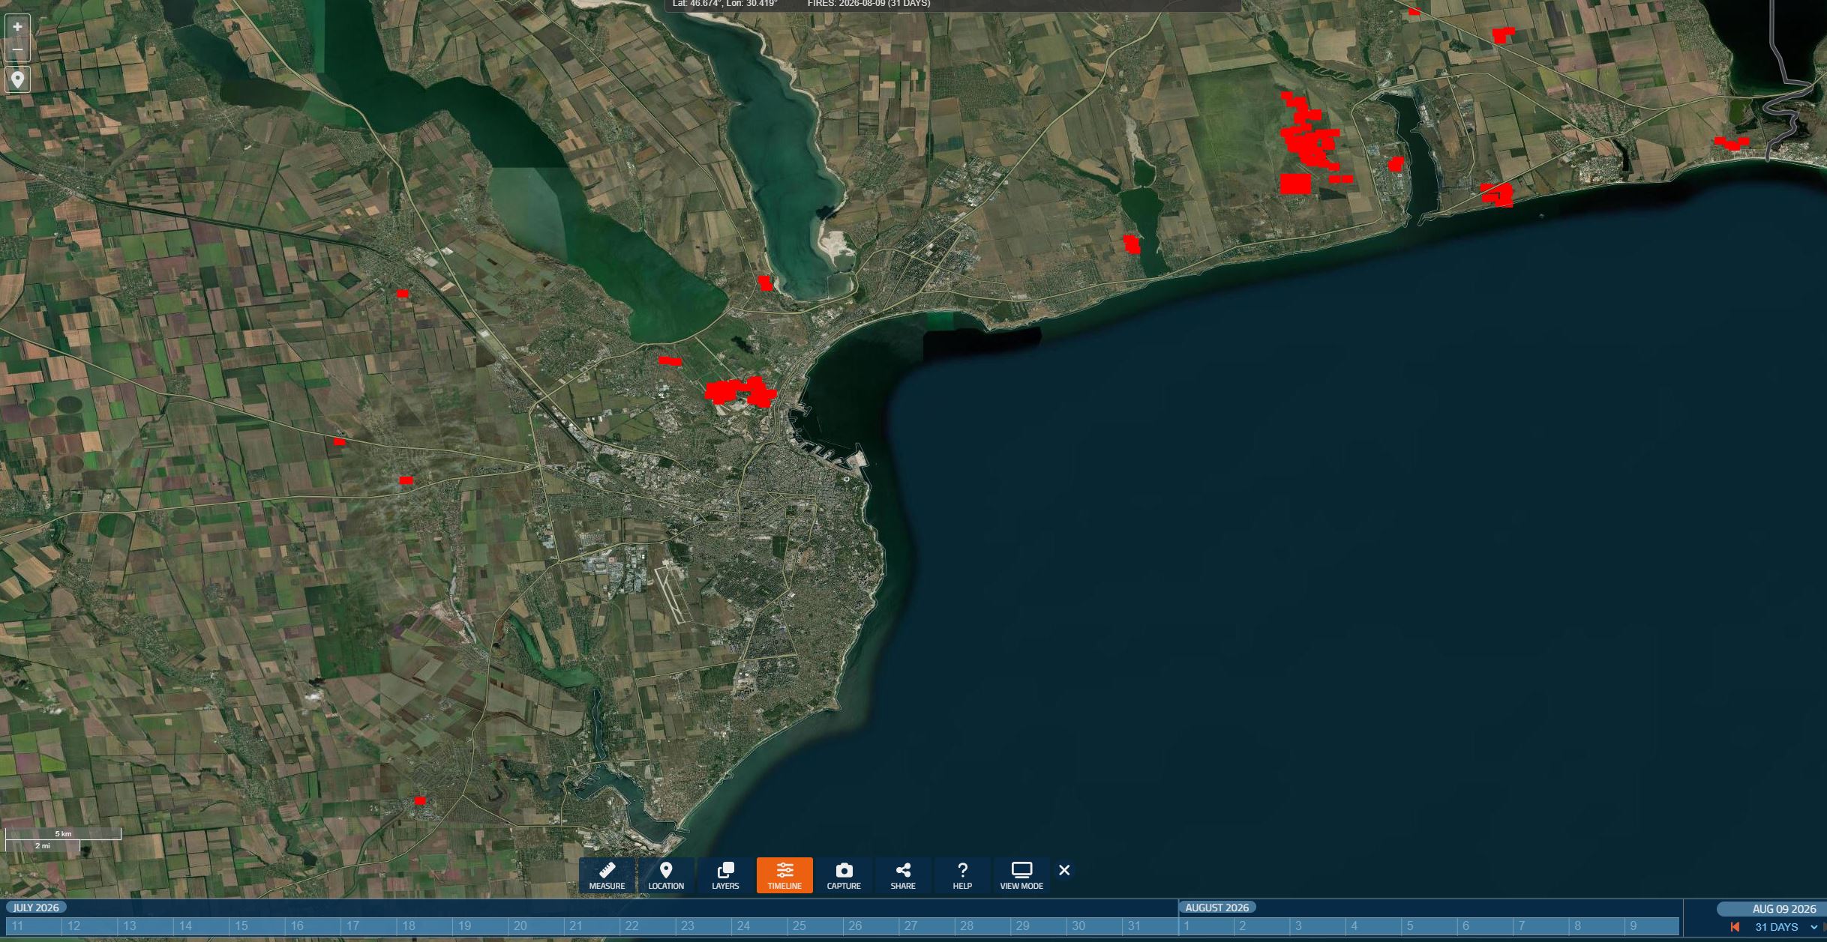Click the 2 mi scale bar label
Viewport: 1827px width, 942px height.
pos(43,845)
